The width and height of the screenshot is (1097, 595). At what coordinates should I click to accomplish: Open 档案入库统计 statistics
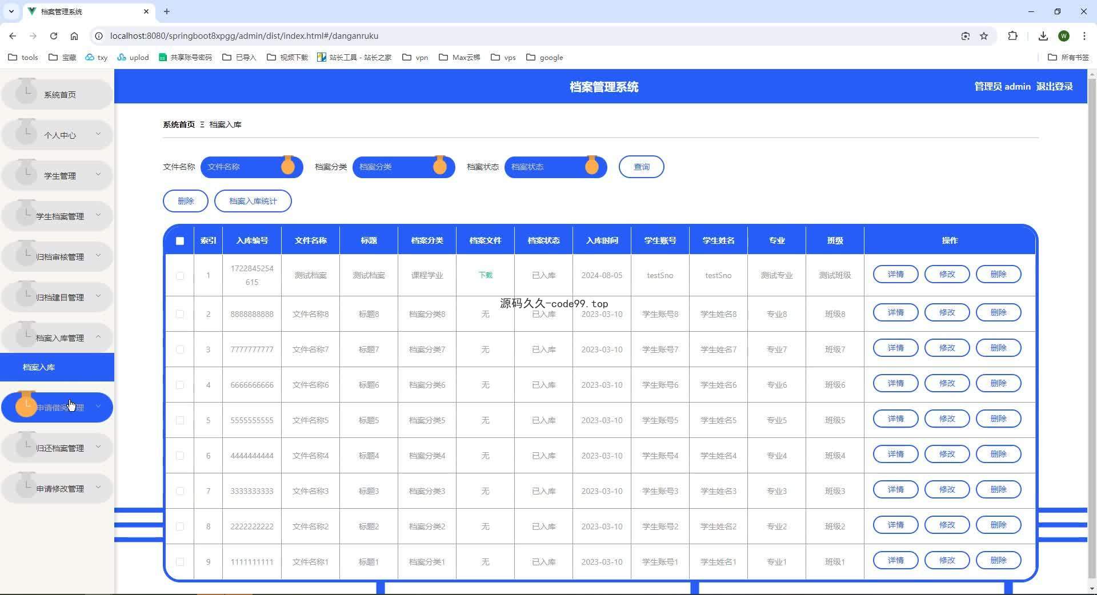[x=253, y=201]
